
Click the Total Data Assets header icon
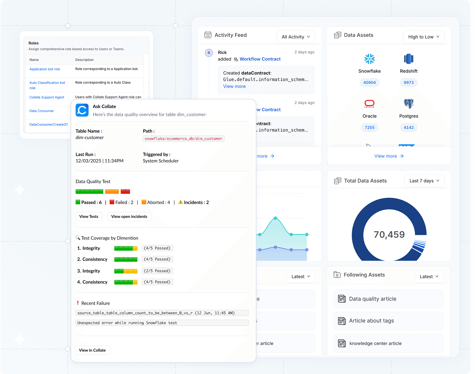(x=338, y=181)
